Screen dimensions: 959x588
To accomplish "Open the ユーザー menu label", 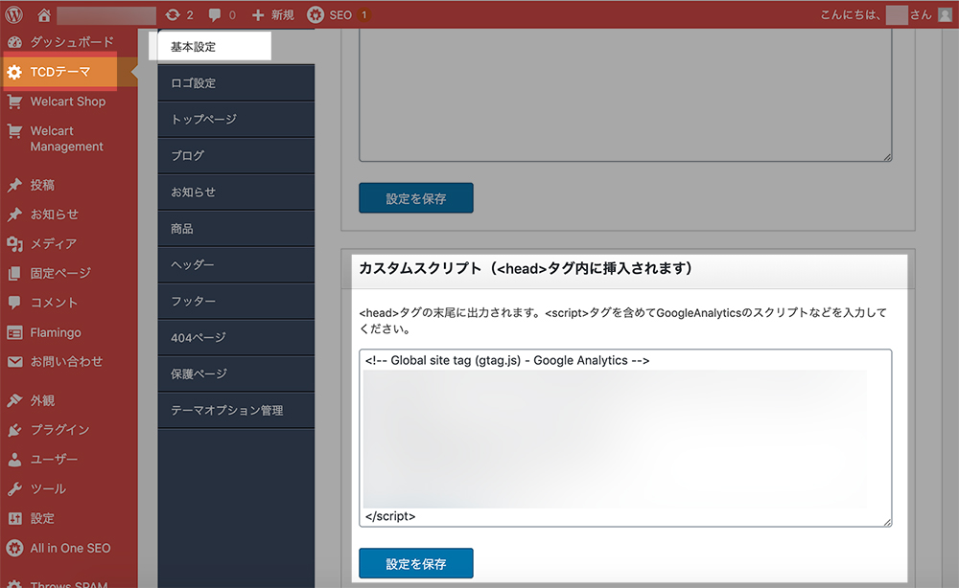I will point(54,459).
